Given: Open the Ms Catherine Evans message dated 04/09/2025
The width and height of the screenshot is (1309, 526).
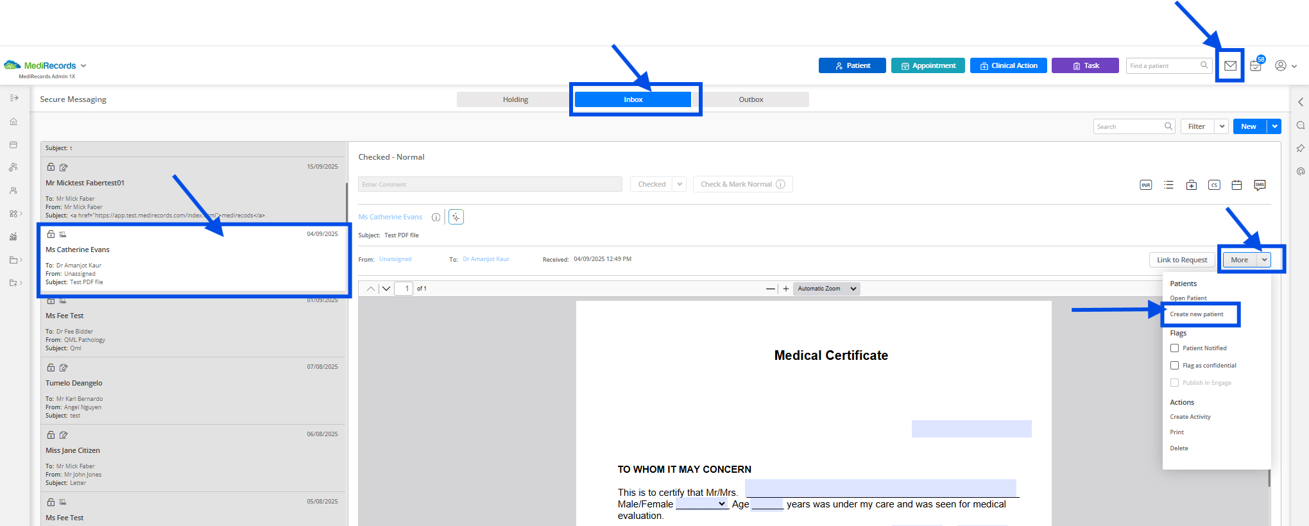Looking at the screenshot, I should [x=193, y=259].
